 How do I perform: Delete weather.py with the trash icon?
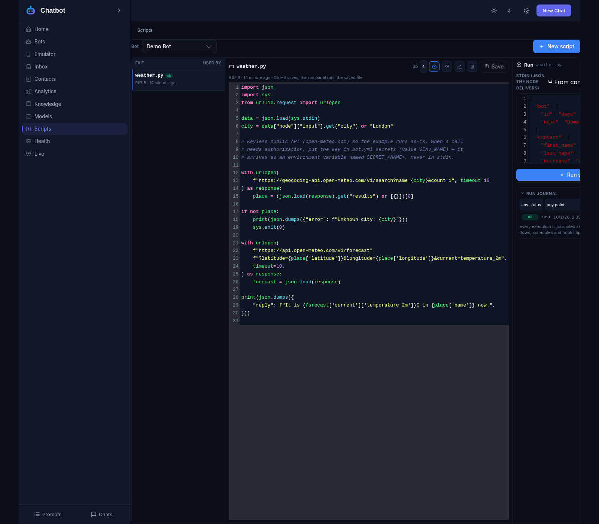[472, 67]
